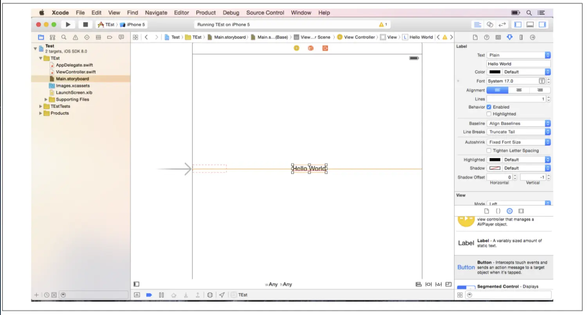
Task: Toggle the Utilities pane visibility button
Action: click(542, 25)
